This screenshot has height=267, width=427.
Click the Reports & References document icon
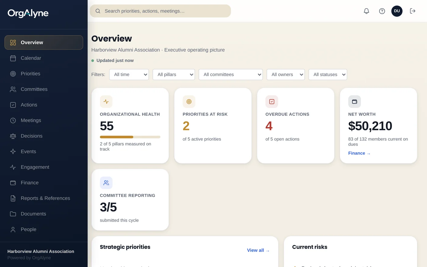(13, 198)
